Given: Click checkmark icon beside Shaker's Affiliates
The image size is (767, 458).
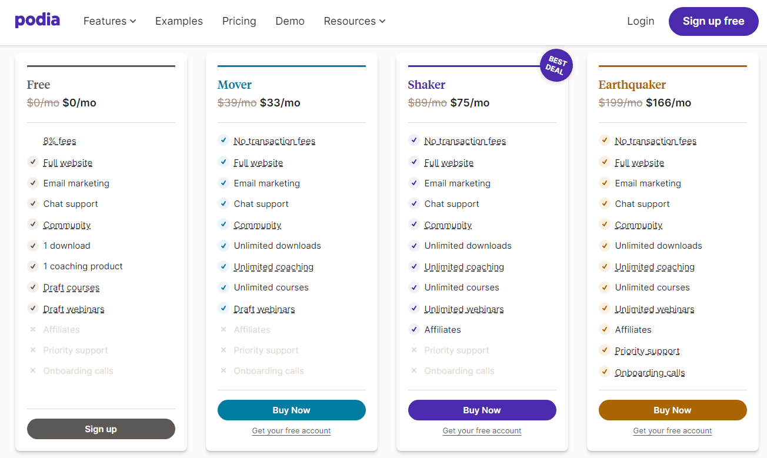Looking at the screenshot, I should click(x=414, y=329).
